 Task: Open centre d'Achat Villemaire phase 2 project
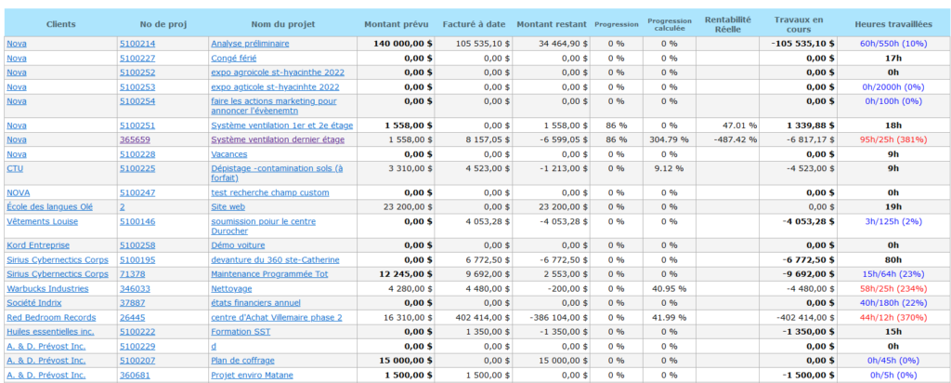coord(277,317)
